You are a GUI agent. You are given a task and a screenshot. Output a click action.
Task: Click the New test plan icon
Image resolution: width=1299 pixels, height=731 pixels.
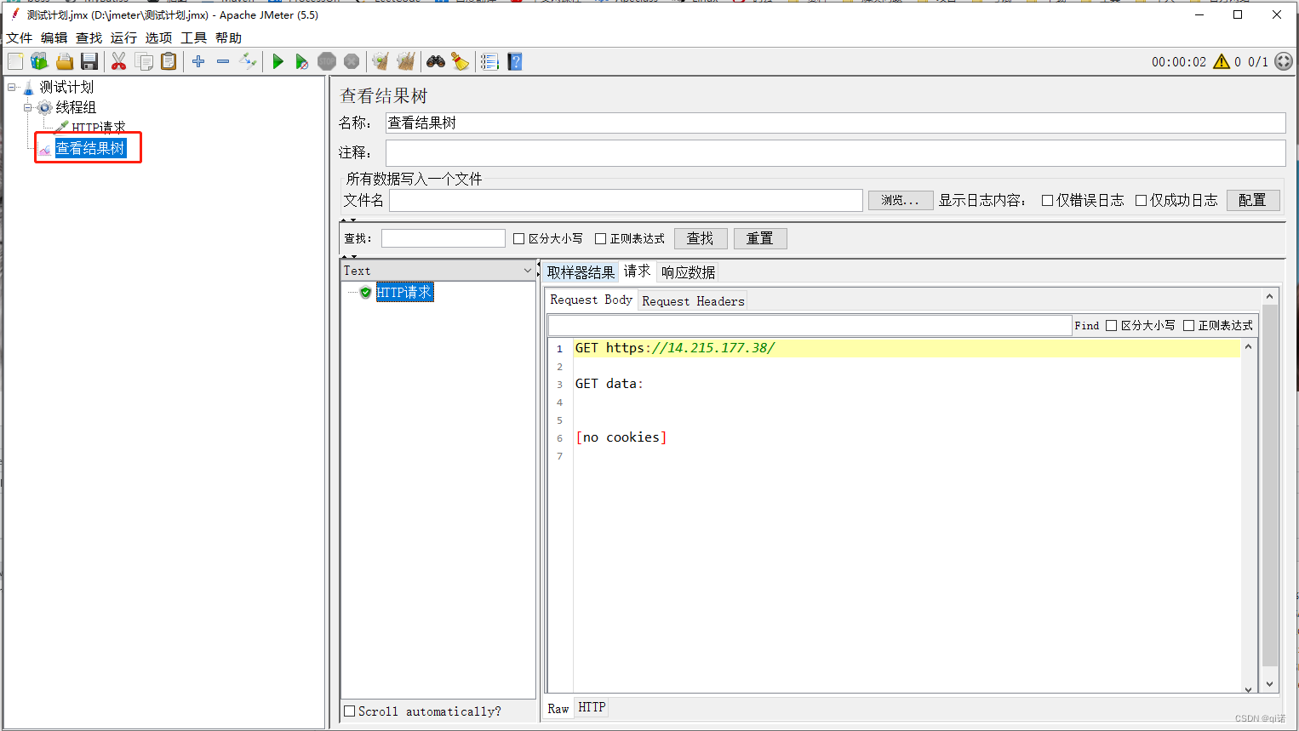click(x=15, y=61)
